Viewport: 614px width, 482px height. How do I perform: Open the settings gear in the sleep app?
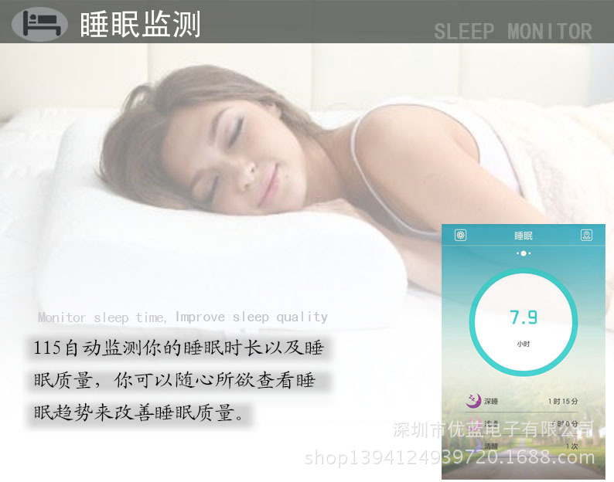coord(461,235)
